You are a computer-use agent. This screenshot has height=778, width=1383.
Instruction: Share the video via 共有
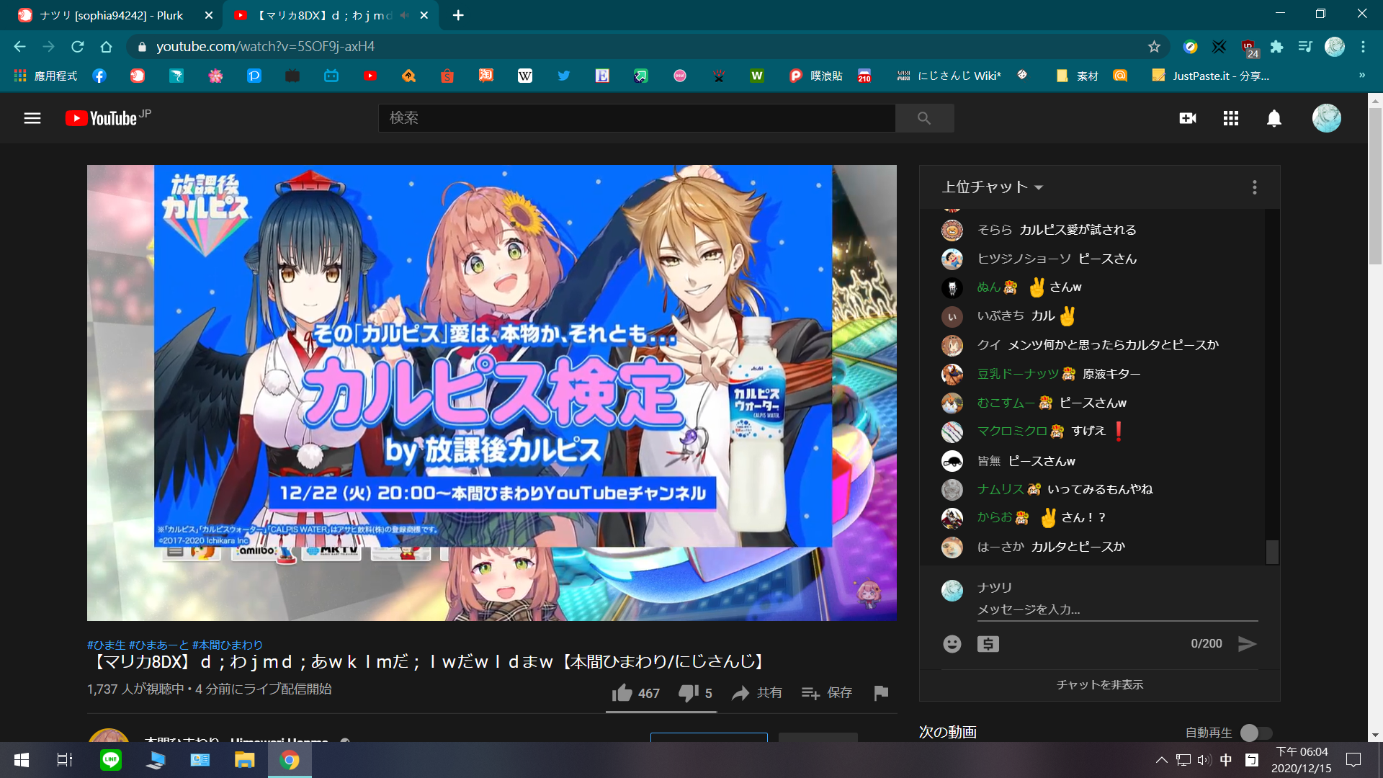pos(756,693)
